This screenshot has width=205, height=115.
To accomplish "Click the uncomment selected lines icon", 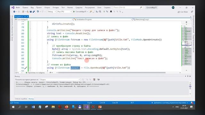I will click(x=107, y=11).
